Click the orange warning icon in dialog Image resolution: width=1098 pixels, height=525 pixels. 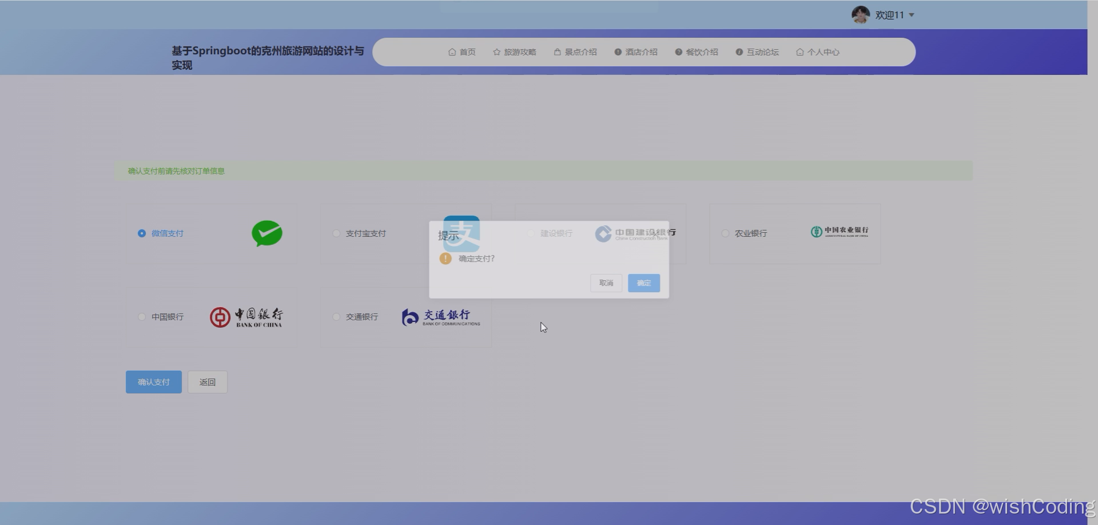click(x=445, y=258)
